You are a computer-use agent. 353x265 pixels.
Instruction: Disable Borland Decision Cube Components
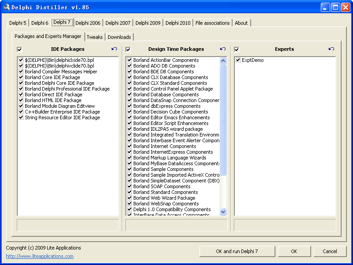[129, 112]
